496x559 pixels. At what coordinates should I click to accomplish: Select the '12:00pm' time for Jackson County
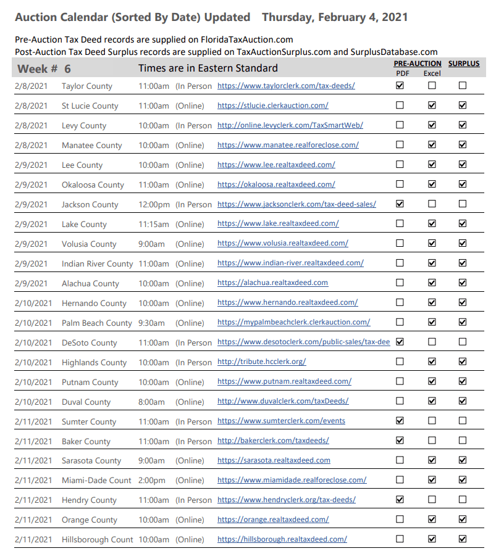pyautogui.click(x=154, y=205)
